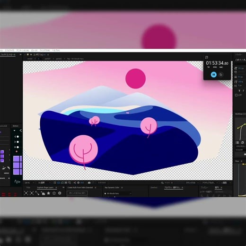Open the Tracker panel tab

click(x=239, y=54)
